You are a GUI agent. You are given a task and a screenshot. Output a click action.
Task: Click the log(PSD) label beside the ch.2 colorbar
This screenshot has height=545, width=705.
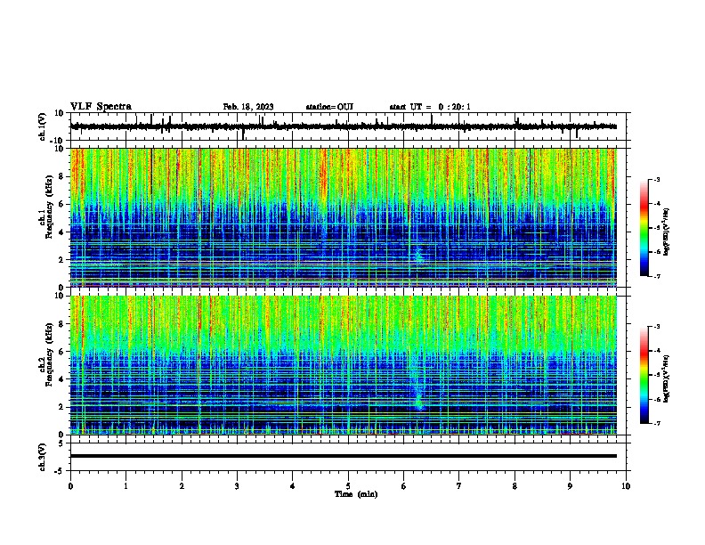tap(666, 378)
